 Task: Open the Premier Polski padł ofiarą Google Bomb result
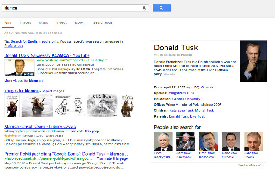click(66, 154)
